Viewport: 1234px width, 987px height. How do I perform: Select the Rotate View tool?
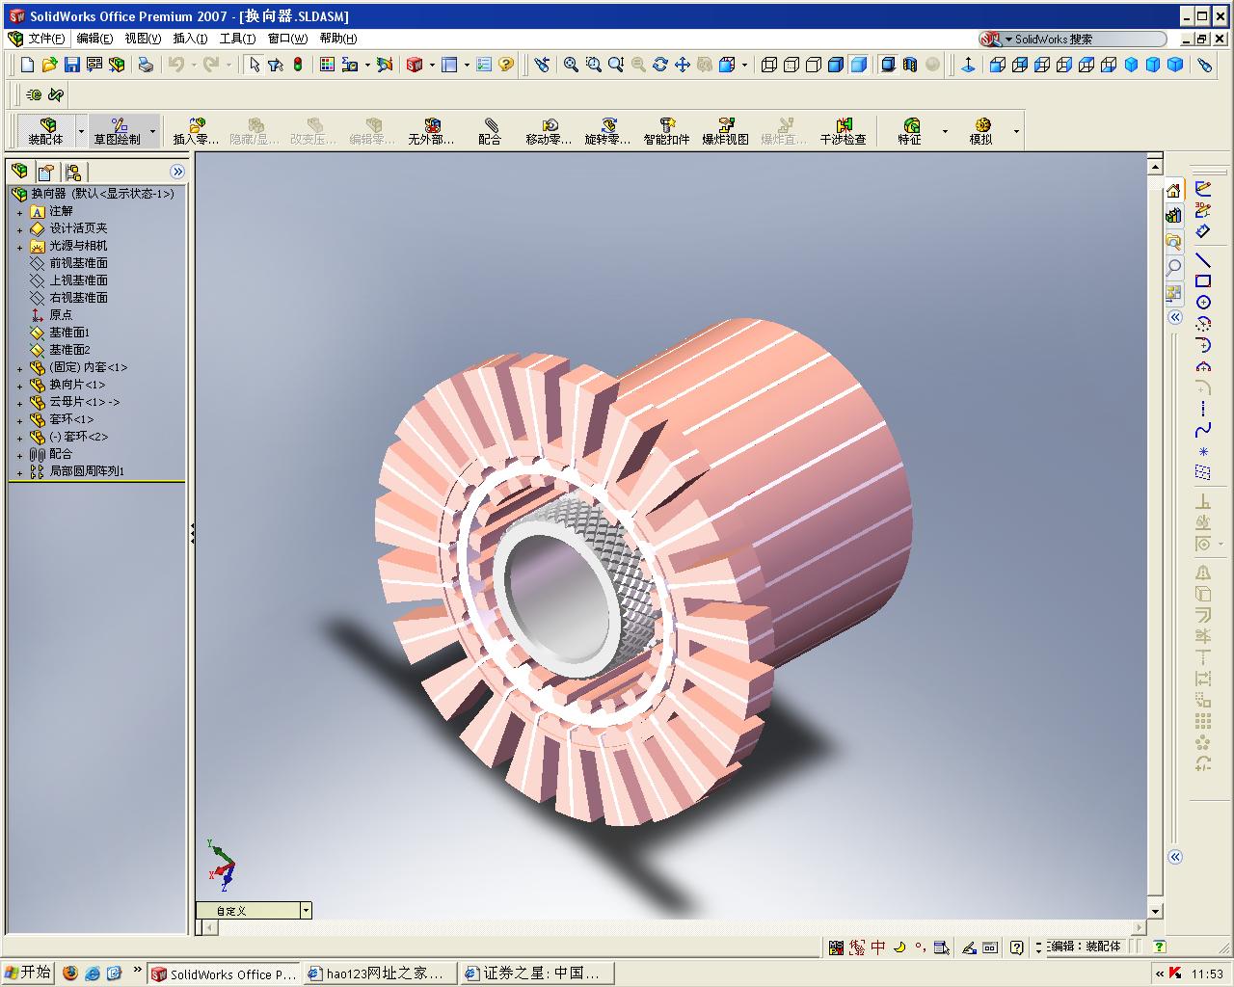coord(660,65)
